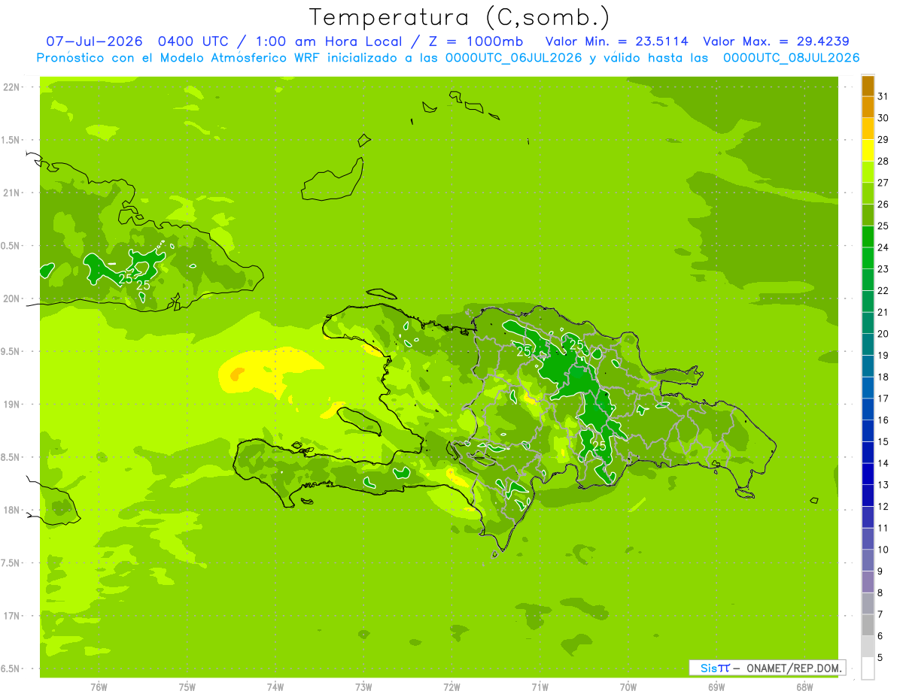Pick the orange legend band between 29 and 30
The height and width of the screenshot is (697, 903).
tap(868, 129)
